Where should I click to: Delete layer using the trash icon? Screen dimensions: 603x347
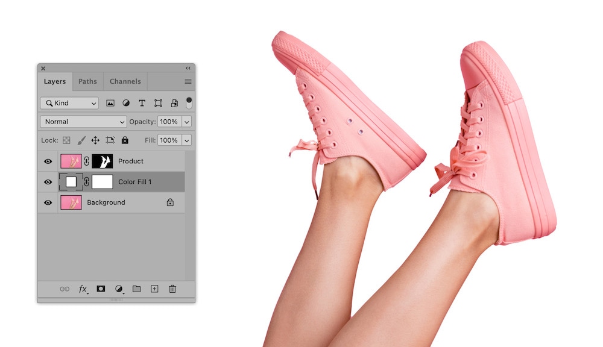point(172,289)
